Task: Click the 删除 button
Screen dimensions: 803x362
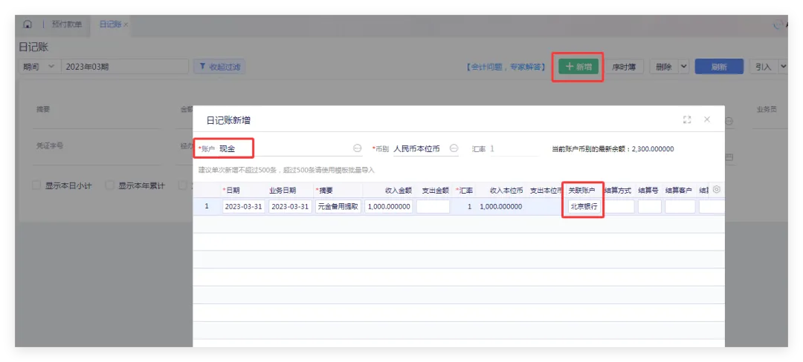Action: pos(664,67)
